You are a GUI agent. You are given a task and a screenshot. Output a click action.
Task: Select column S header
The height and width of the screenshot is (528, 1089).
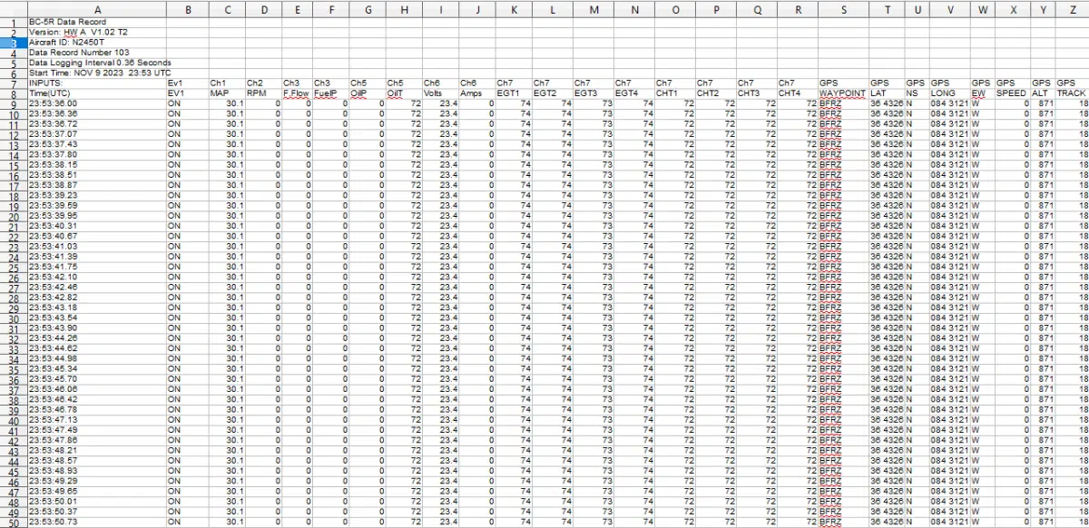click(842, 8)
